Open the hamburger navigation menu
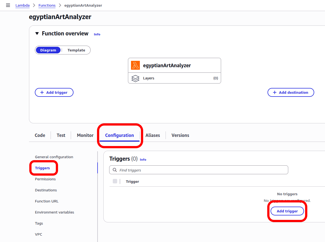325x242 pixels. 8,5
